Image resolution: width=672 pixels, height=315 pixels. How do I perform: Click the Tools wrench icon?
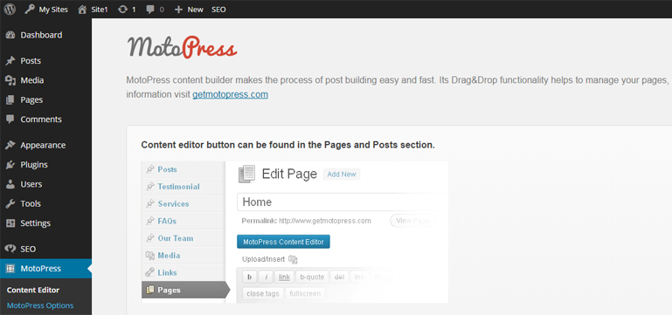pyautogui.click(x=10, y=203)
